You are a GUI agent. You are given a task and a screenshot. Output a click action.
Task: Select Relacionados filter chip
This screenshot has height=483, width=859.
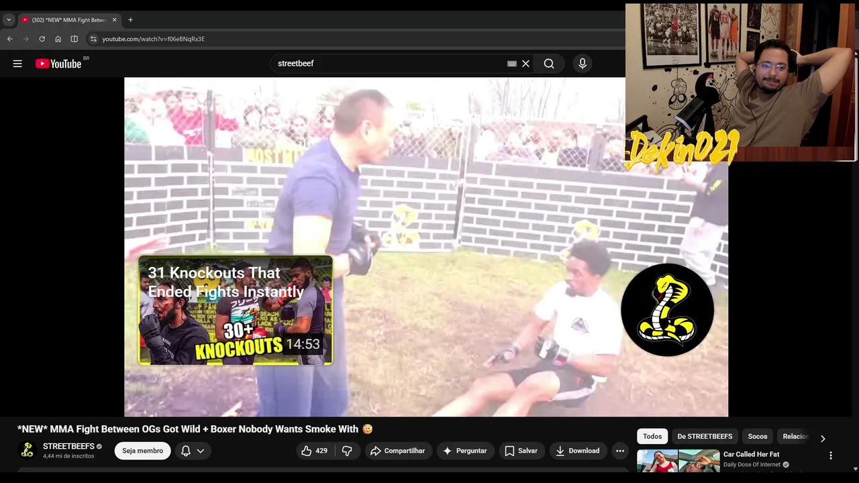click(795, 436)
